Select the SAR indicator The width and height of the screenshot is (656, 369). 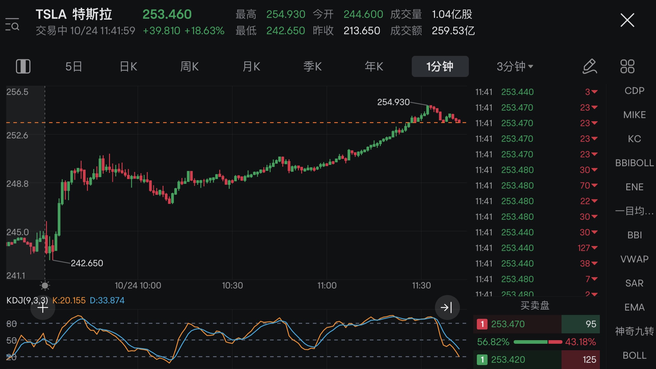click(x=634, y=283)
